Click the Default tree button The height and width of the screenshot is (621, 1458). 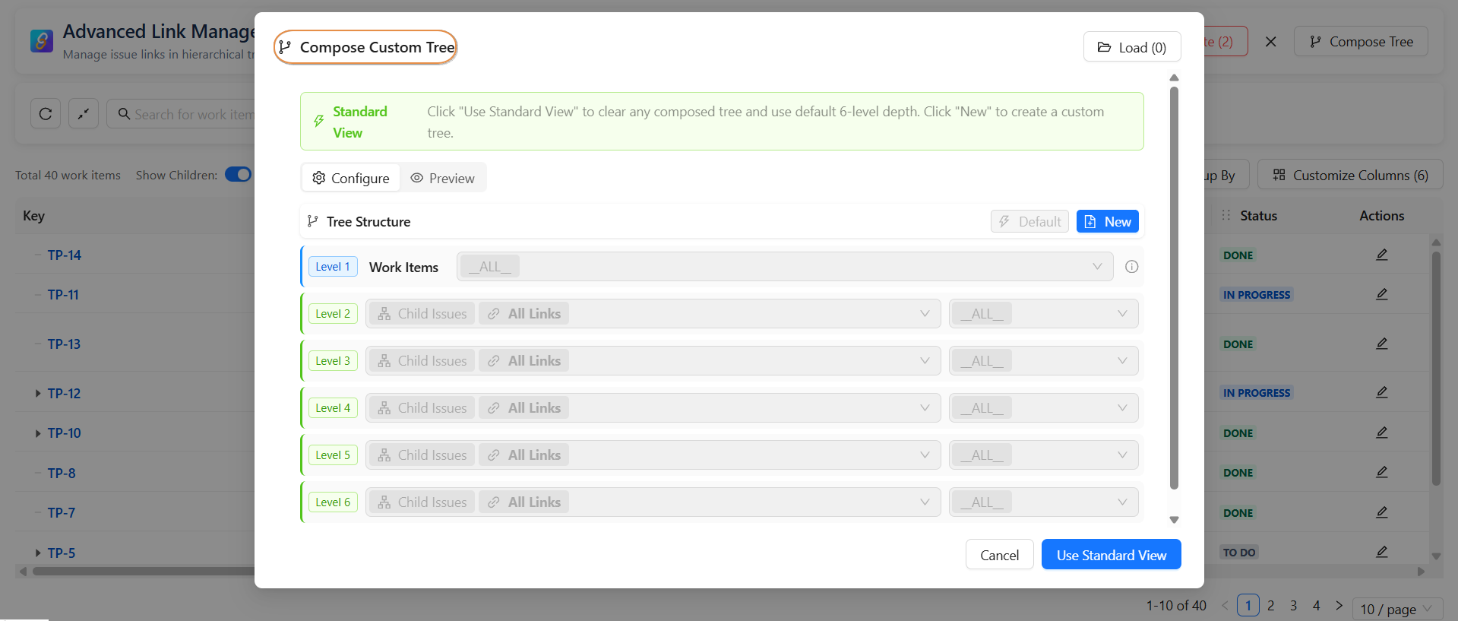(x=1029, y=221)
